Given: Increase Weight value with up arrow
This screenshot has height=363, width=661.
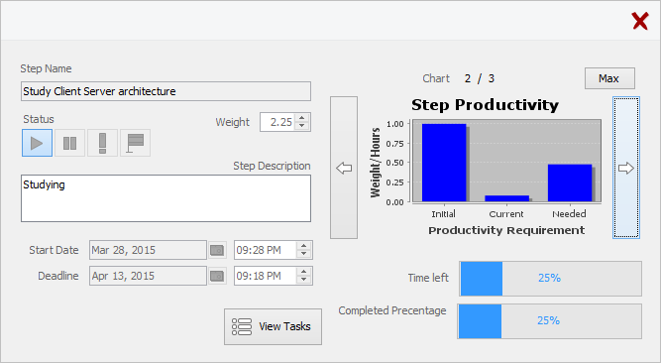Looking at the screenshot, I should pos(302,118).
